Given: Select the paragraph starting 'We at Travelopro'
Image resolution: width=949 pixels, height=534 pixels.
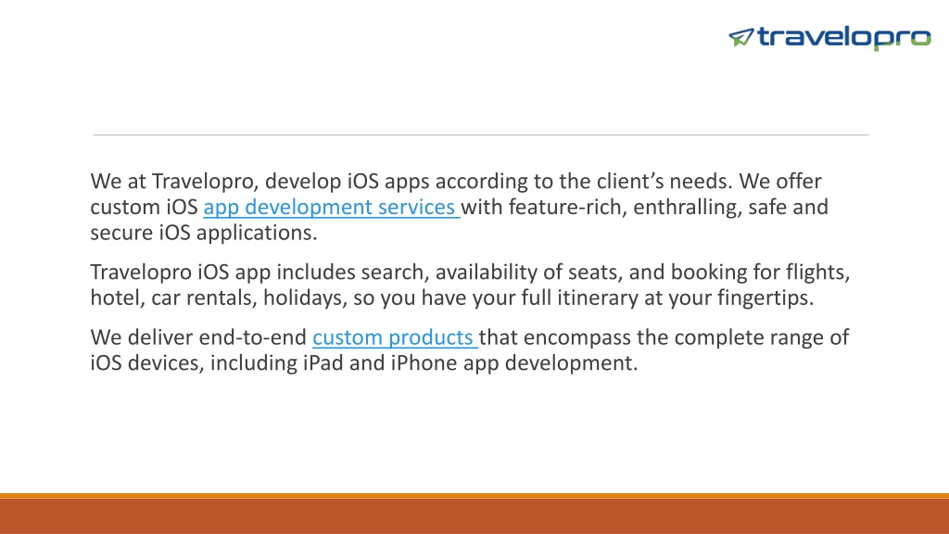Looking at the screenshot, I should 460,207.
